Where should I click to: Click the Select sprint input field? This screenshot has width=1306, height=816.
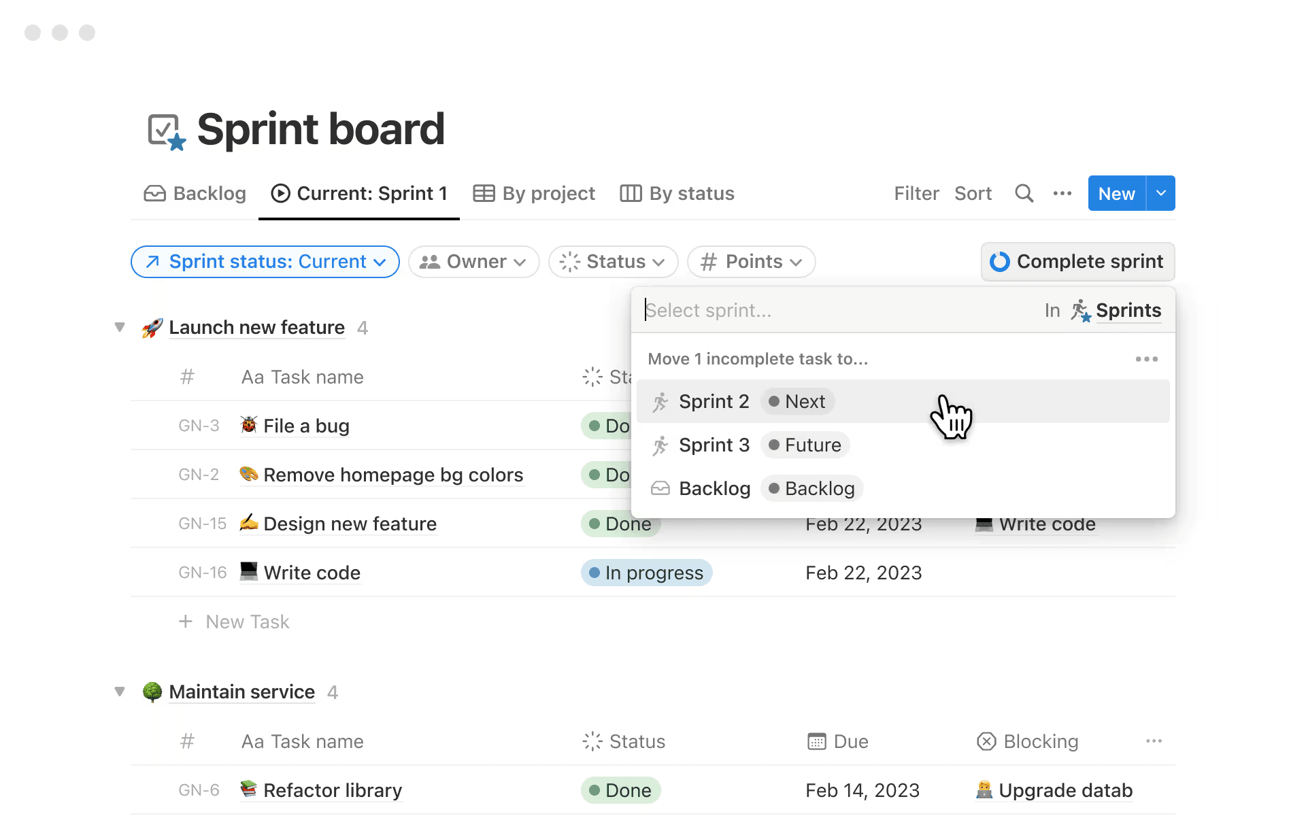click(x=748, y=310)
